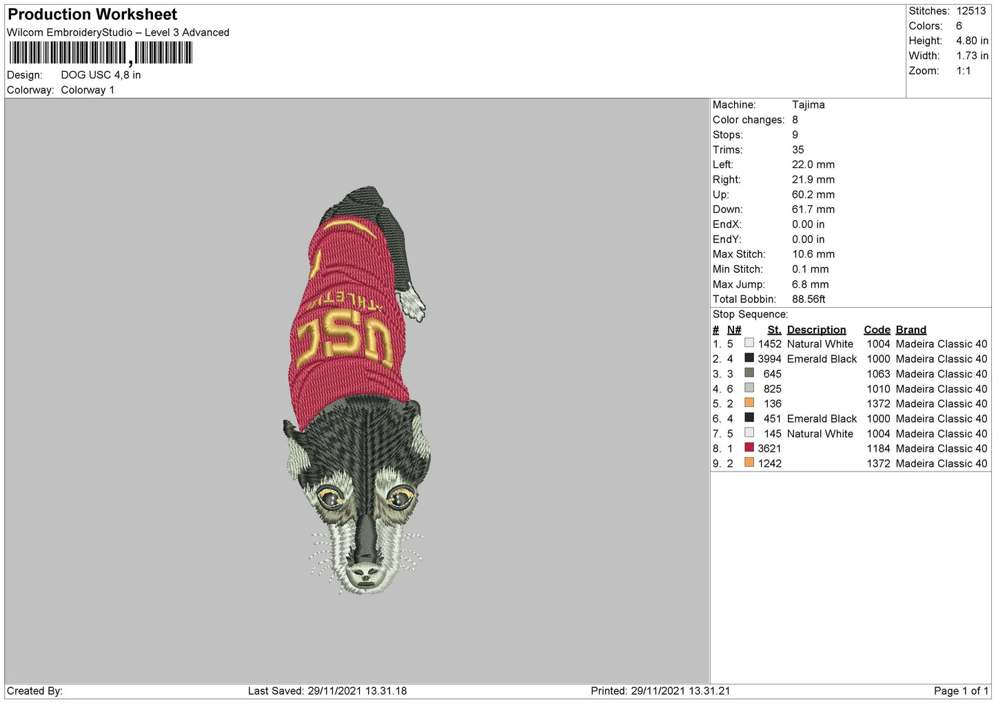Click the Stops value '9'
Image resolution: width=996 pixels, height=703 pixels.
click(x=795, y=135)
